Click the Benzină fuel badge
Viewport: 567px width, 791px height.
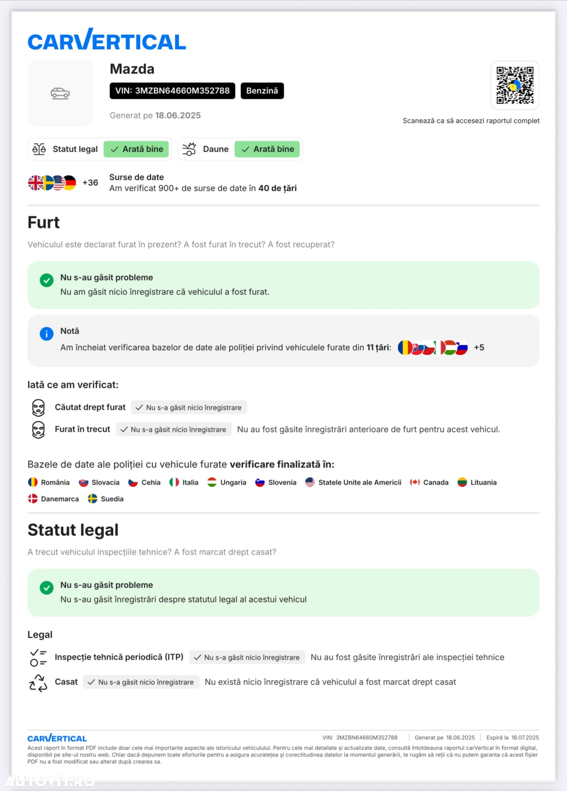click(x=262, y=91)
